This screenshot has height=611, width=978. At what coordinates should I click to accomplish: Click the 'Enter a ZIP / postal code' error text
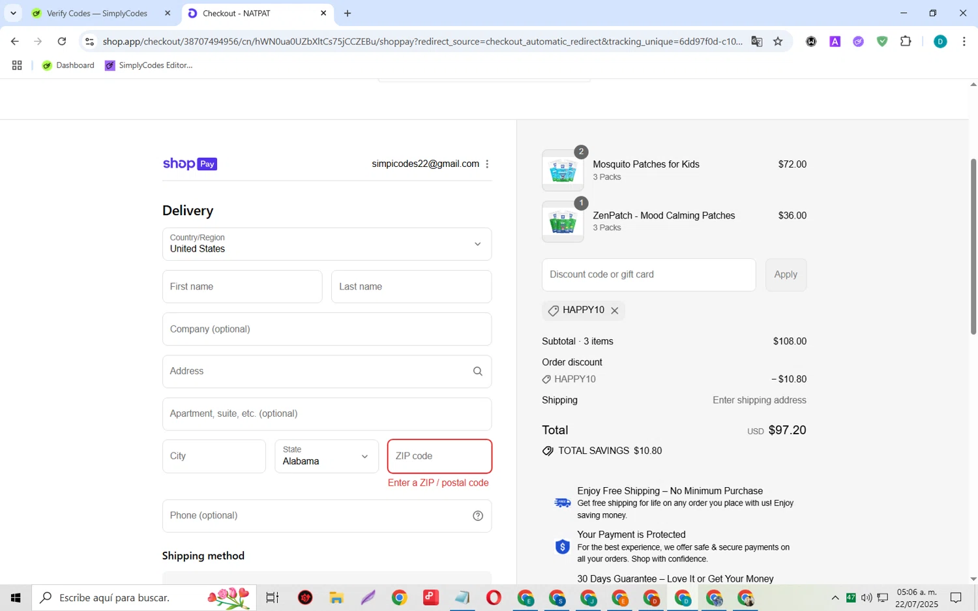pos(438,483)
